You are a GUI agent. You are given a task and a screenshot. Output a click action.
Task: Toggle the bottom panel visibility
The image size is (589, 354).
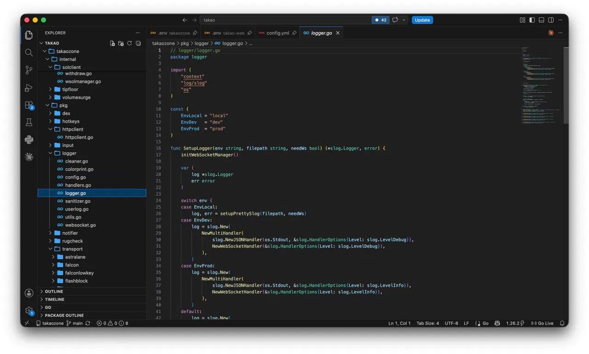tap(541, 20)
